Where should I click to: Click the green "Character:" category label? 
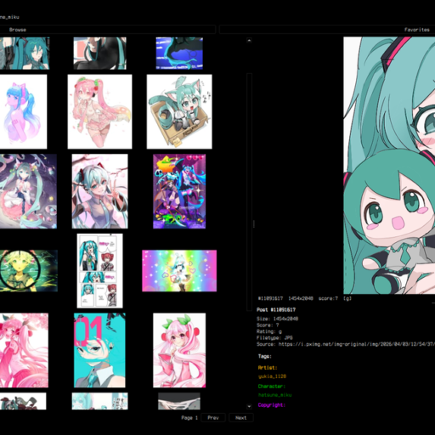(x=272, y=387)
